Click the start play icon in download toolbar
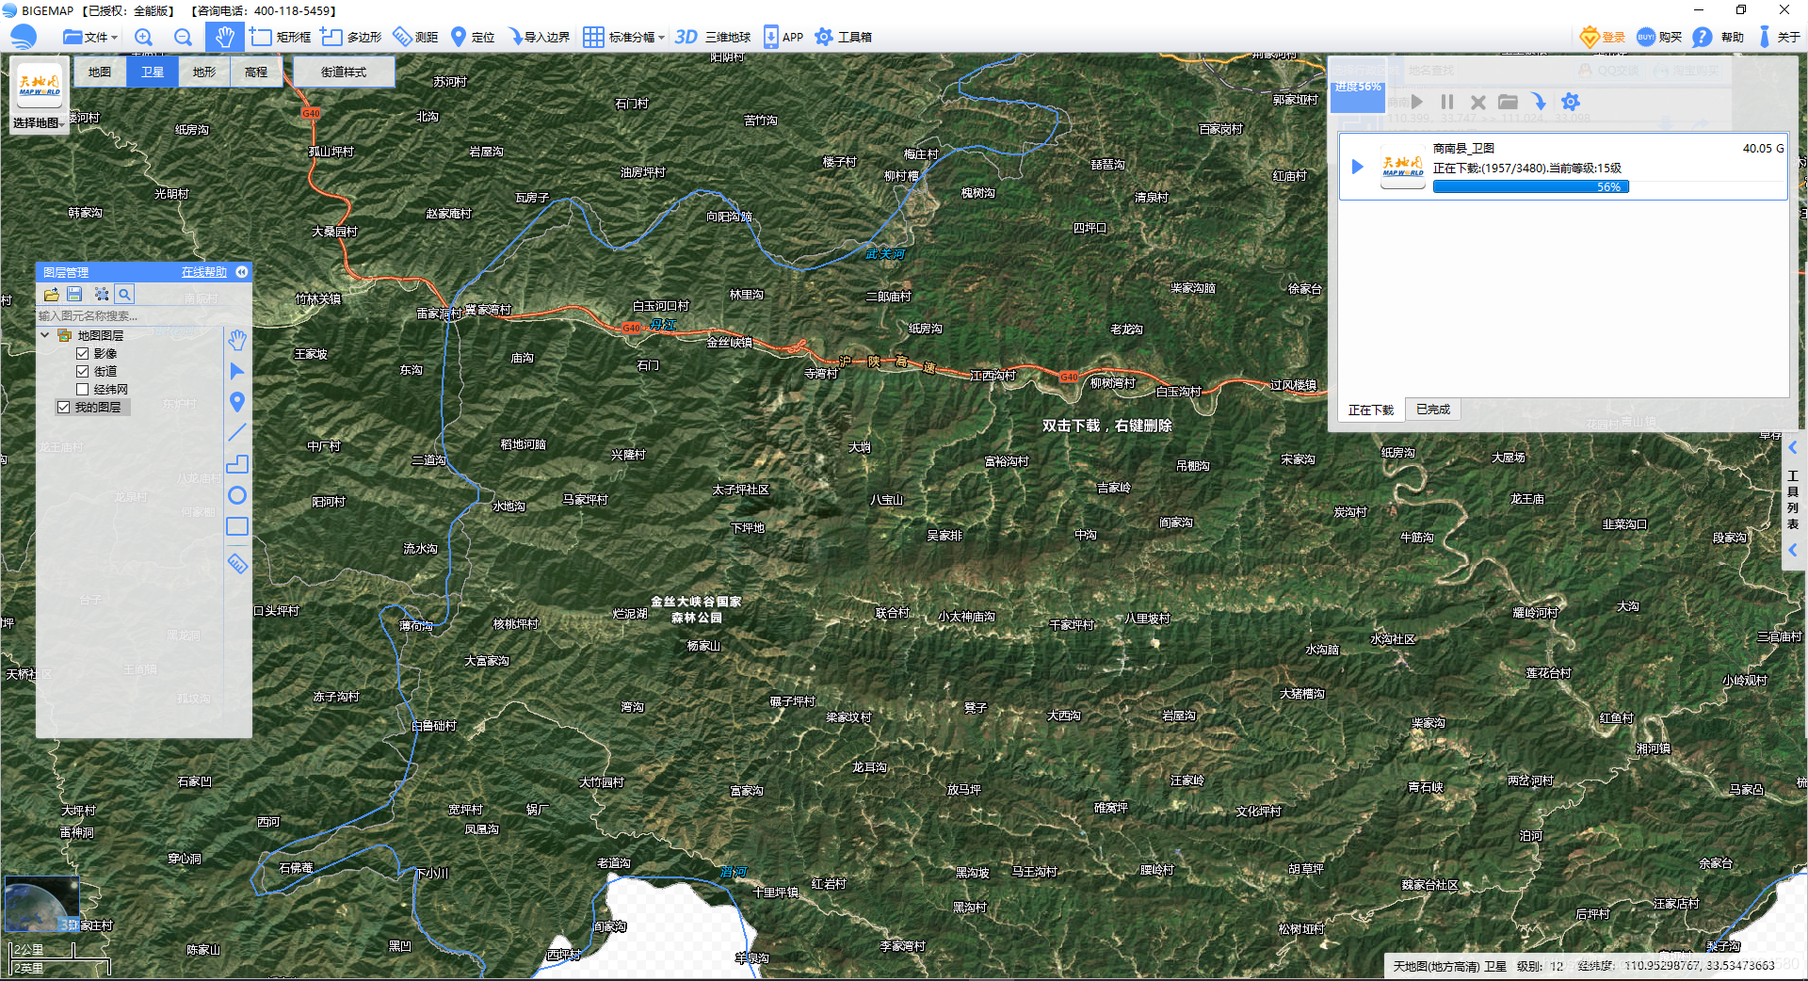 (x=1417, y=102)
